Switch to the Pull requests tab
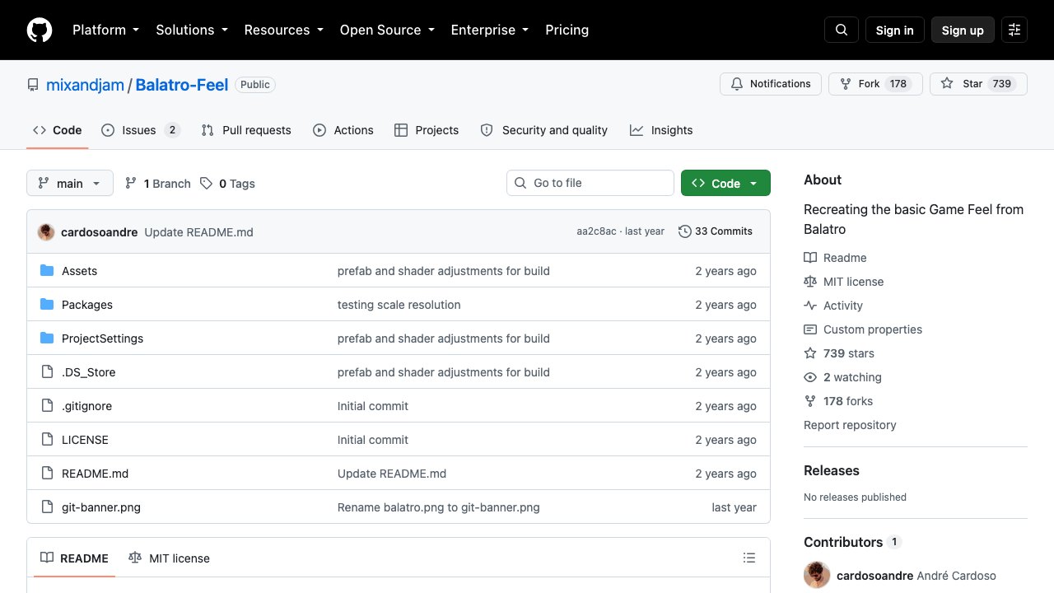 tap(246, 130)
